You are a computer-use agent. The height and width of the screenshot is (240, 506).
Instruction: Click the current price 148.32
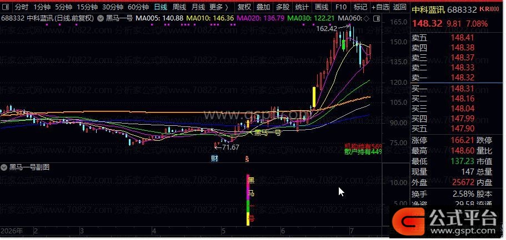pos(427,23)
